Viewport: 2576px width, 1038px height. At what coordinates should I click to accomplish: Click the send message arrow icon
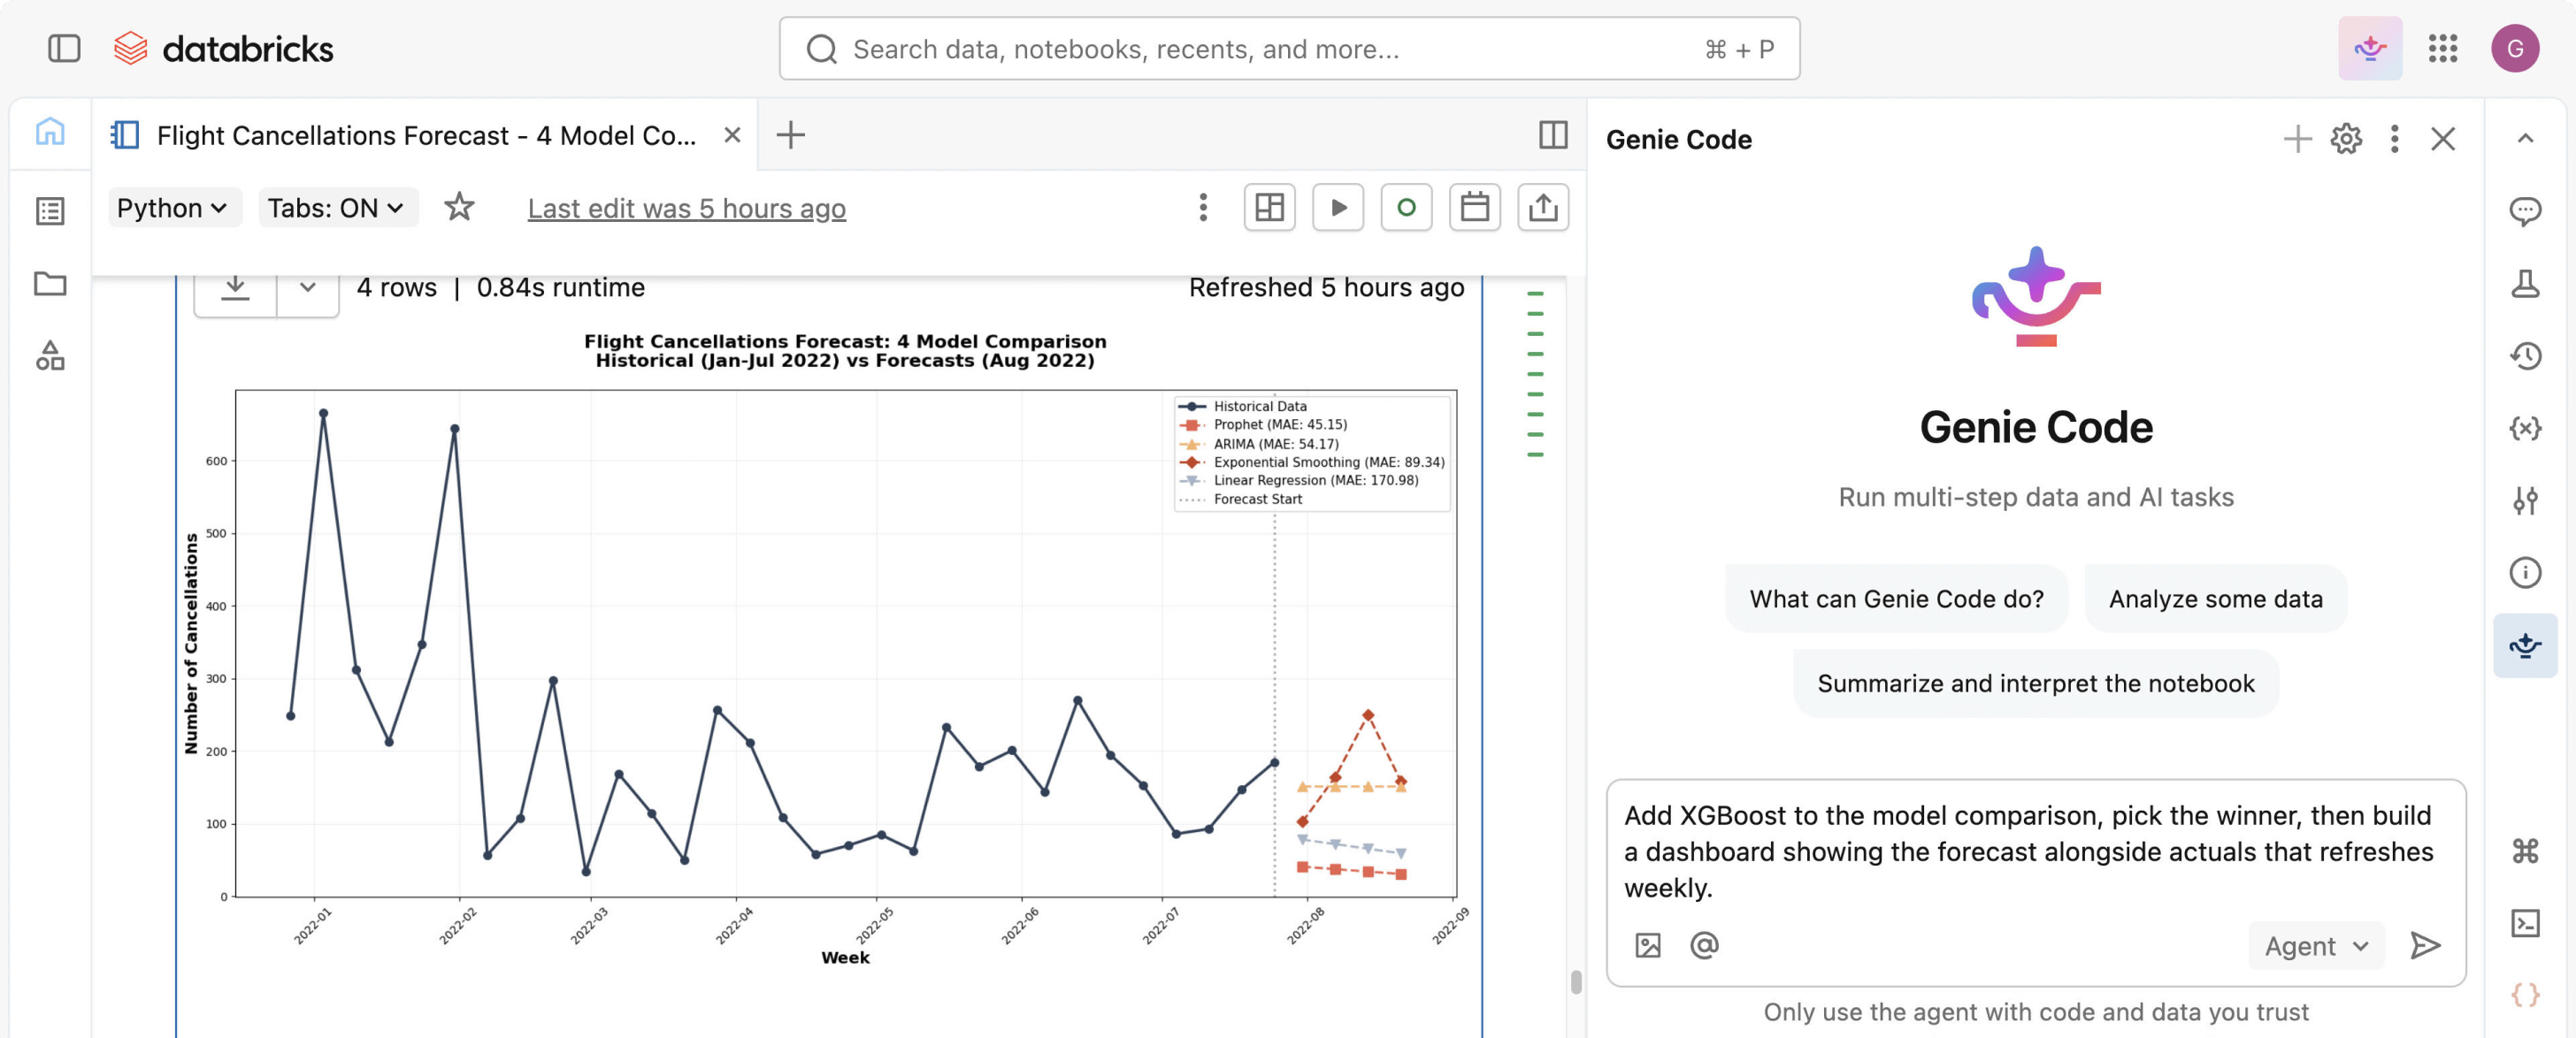2424,945
